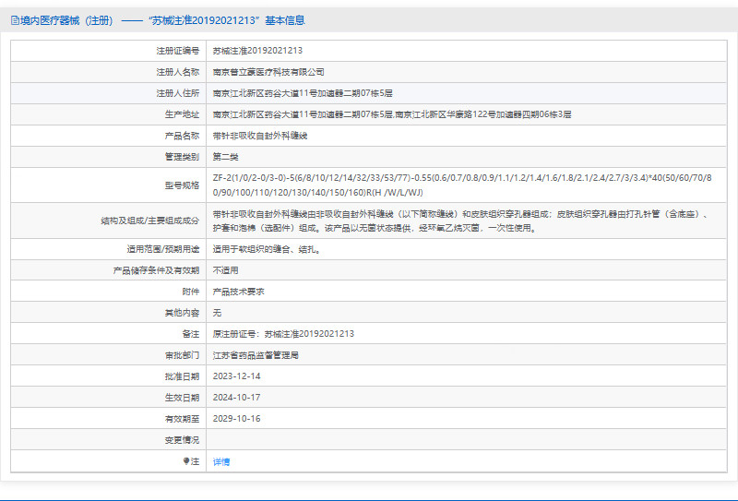Viewport: 738px width, 501px height.
Task: Click the bulb icon next to 注
Action: [x=186, y=461]
